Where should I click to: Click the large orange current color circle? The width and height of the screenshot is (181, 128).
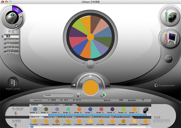pos(91,88)
